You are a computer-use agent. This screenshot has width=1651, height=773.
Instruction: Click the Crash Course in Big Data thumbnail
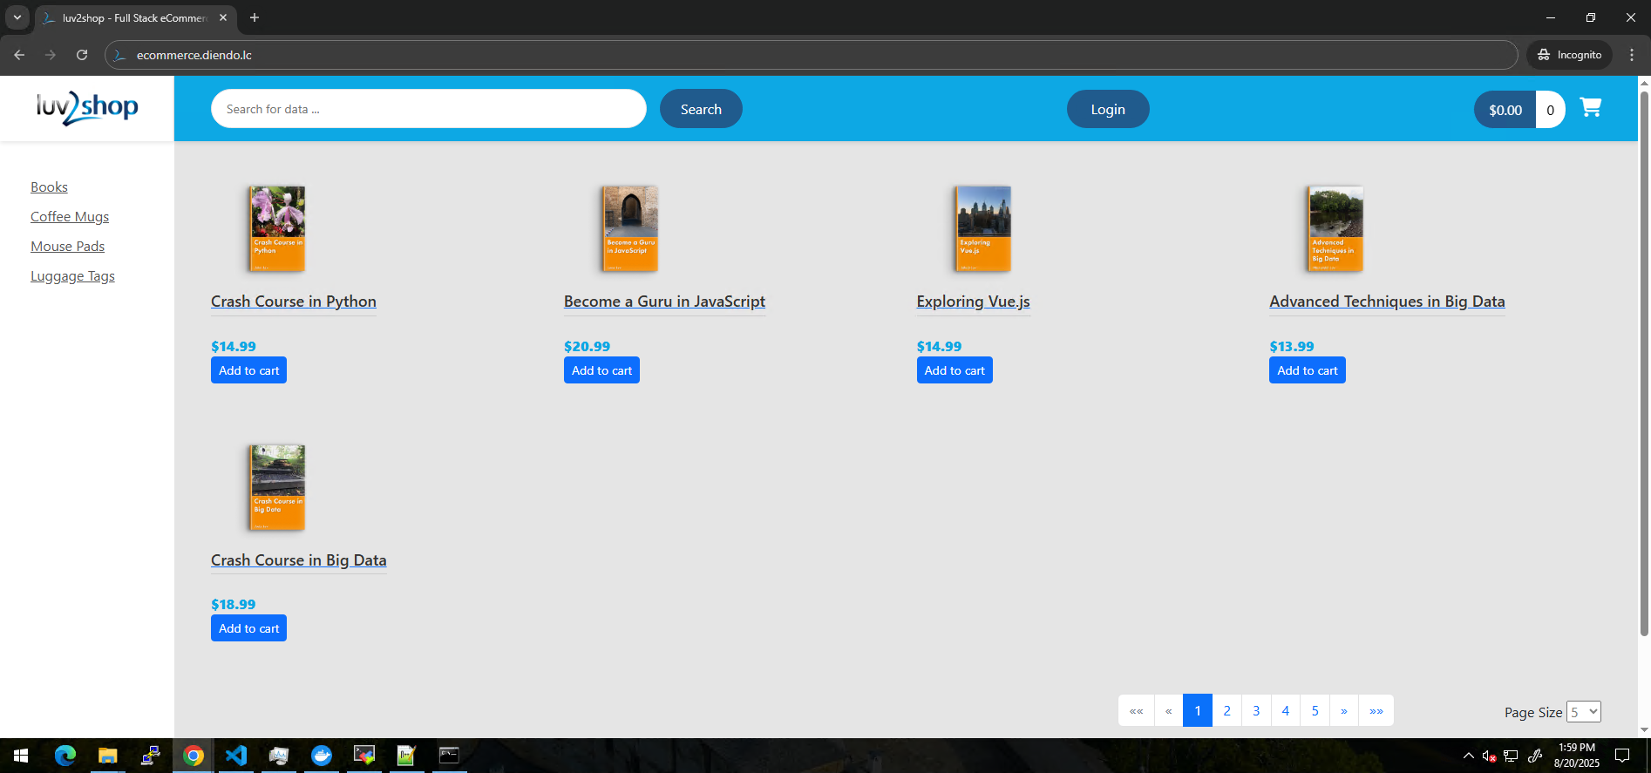point(277,487)
